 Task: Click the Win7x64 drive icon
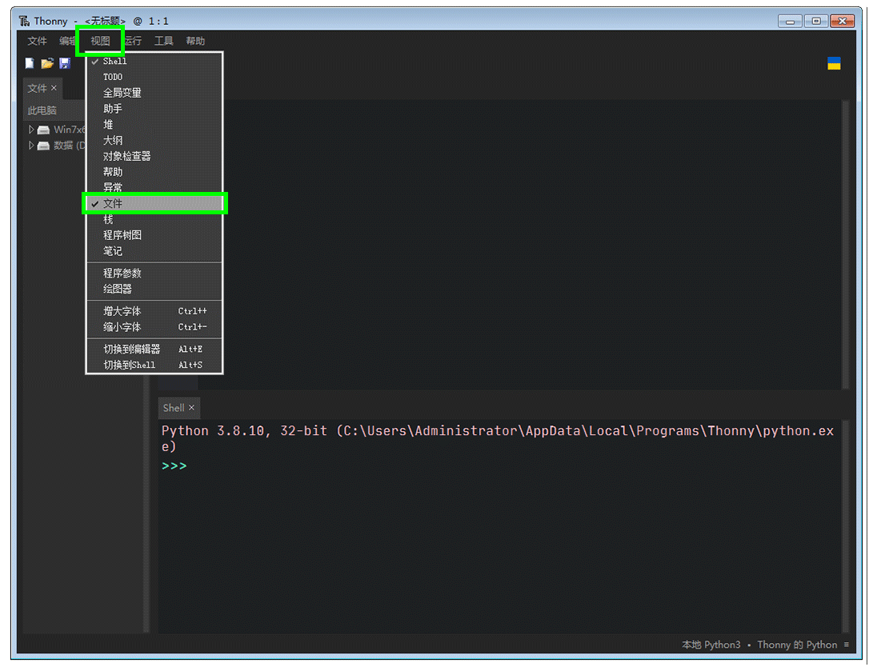[x=43, y=130]
